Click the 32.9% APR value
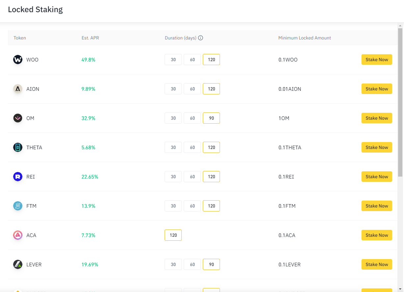The width and height of the screenshot is (404, 292). (x=88, y=118)
